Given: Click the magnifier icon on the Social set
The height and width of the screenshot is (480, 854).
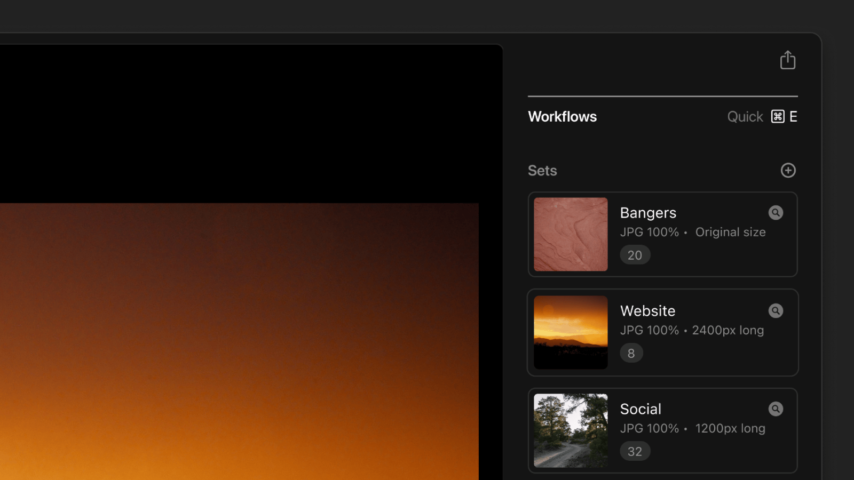Looking at the screenshot, I should click(776, 409).
